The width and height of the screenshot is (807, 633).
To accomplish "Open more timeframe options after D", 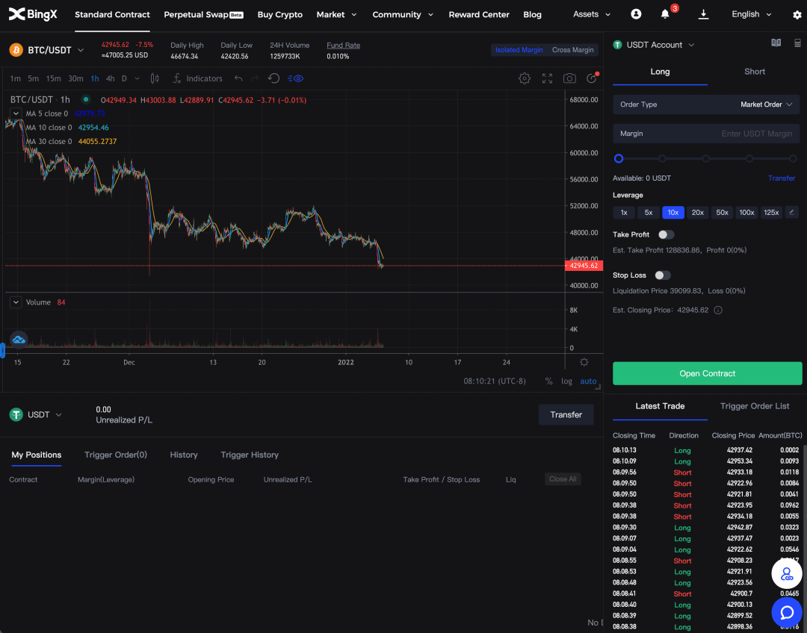I will [137, 78].
